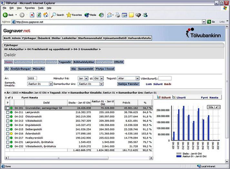Click the Edit page toolbar icon
Viewport: 230px width, 169px height.
125,15
